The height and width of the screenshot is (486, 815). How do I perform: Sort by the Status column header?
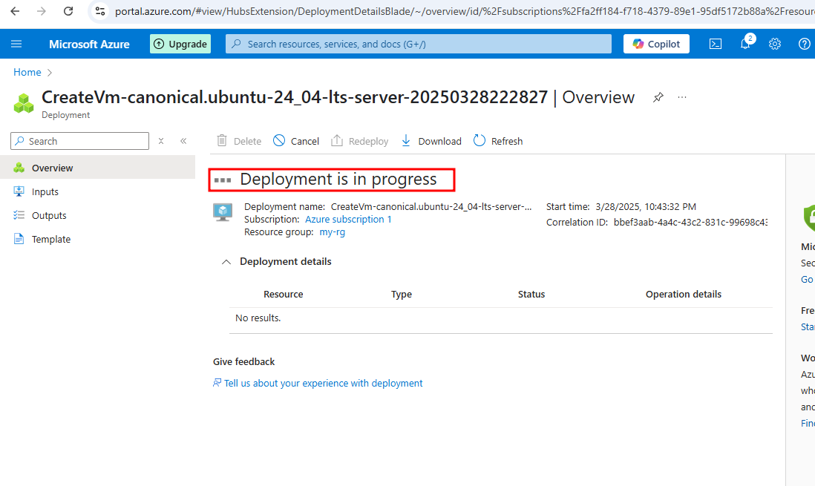click(531, 295)
